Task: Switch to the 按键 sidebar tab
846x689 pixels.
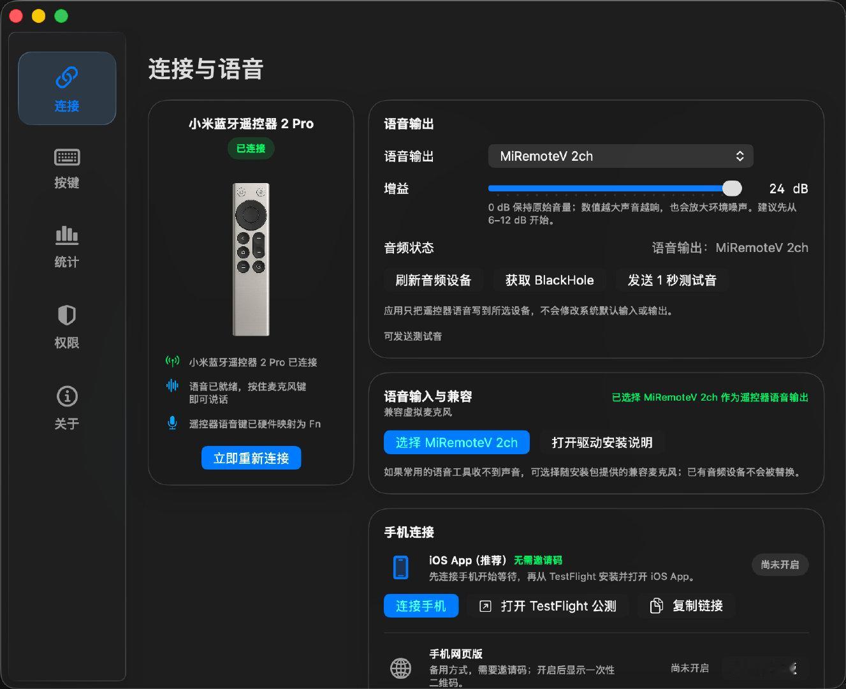Action: [x=67, y=168]
